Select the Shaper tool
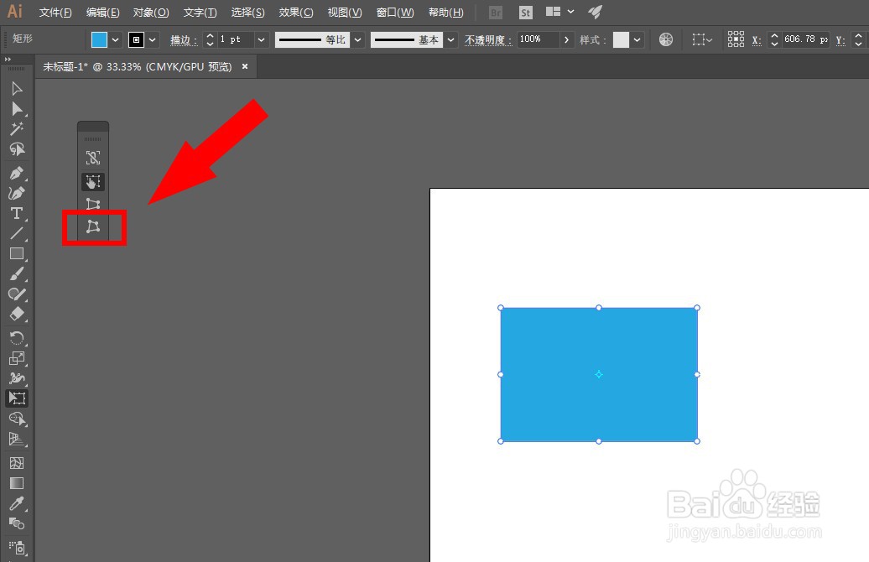This screenshot has width=869, height=562. (17, 294)
